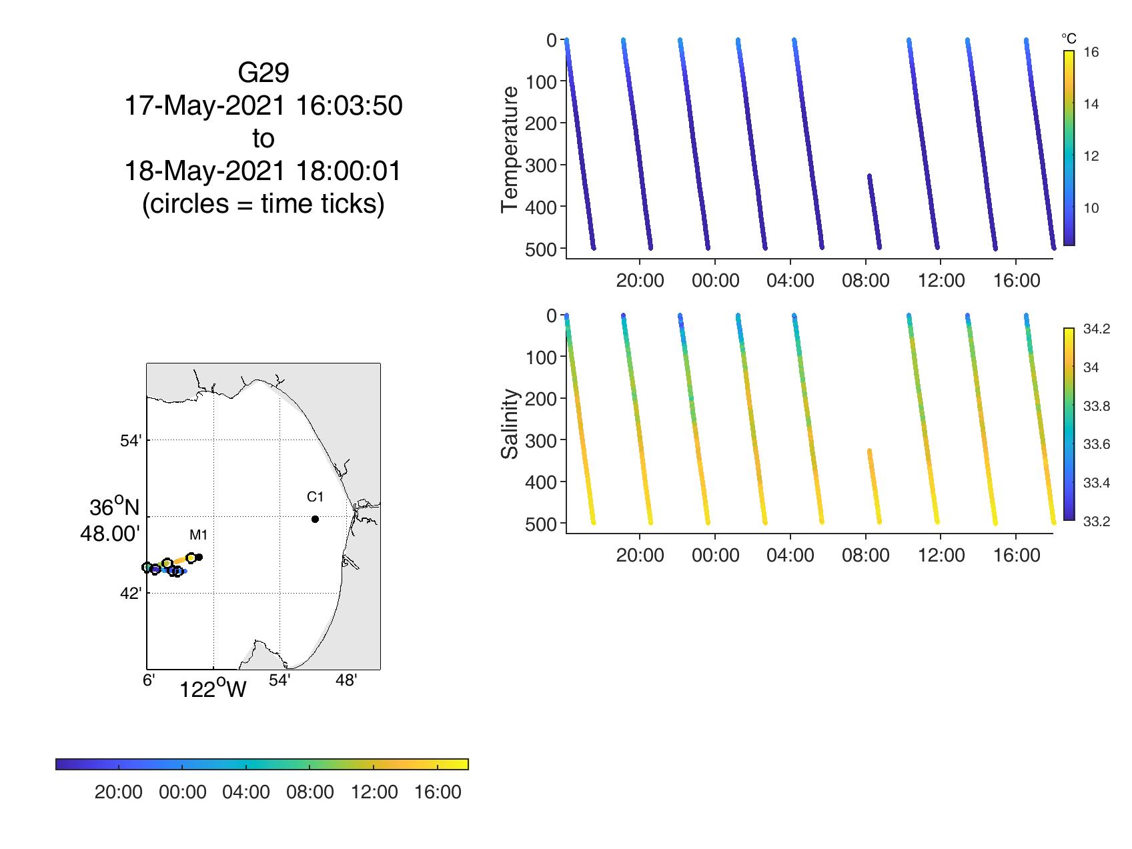Click the '(circles = time ticks)' note

pos(263,204)
